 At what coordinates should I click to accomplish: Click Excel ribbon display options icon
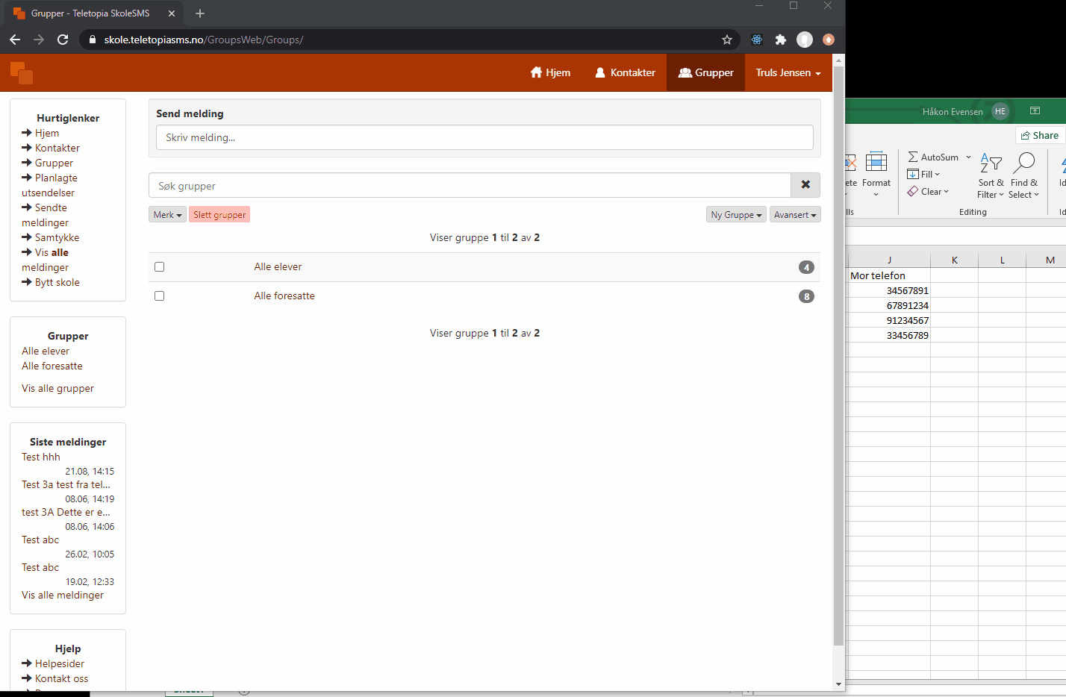tap(1035, 110)
